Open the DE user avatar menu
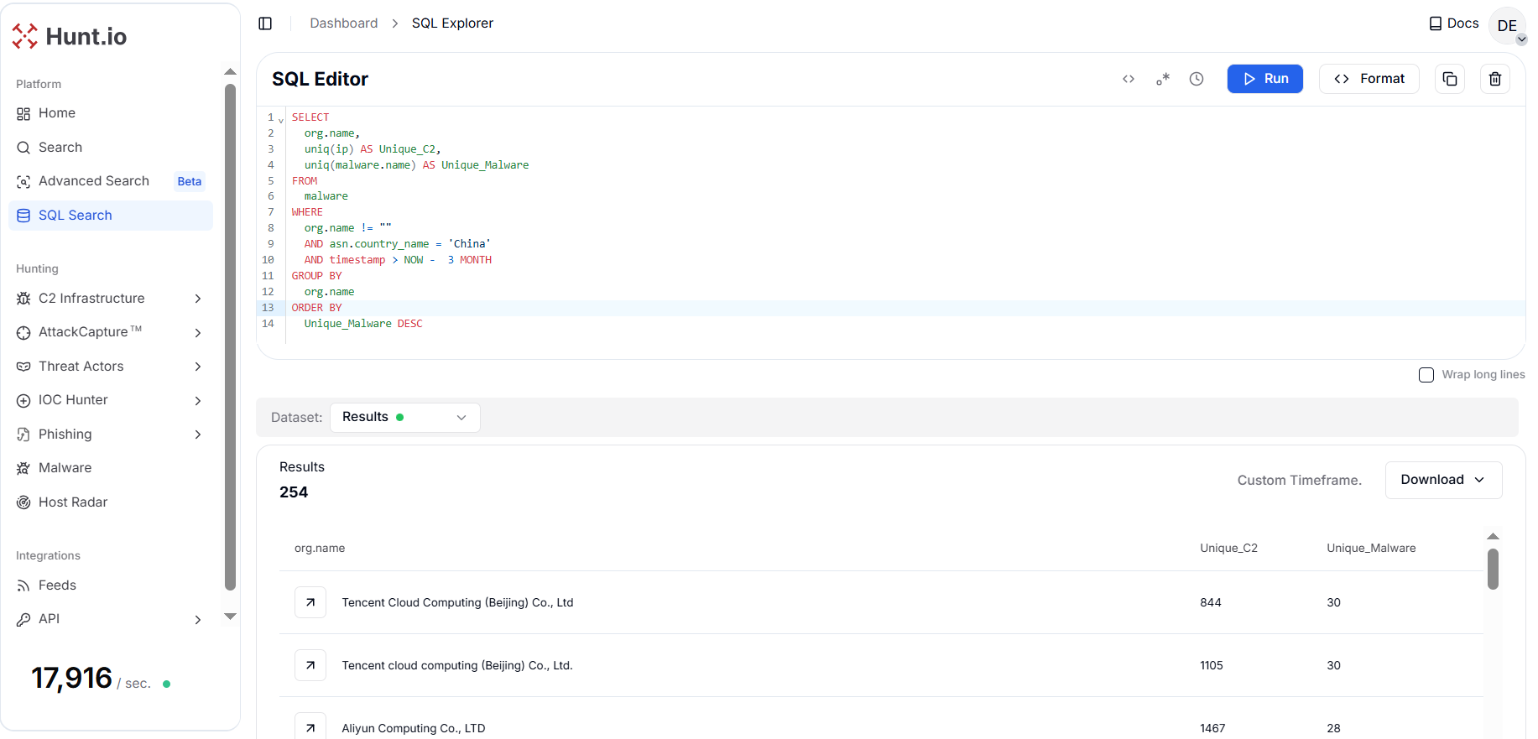 click(x=1507, y=26)
